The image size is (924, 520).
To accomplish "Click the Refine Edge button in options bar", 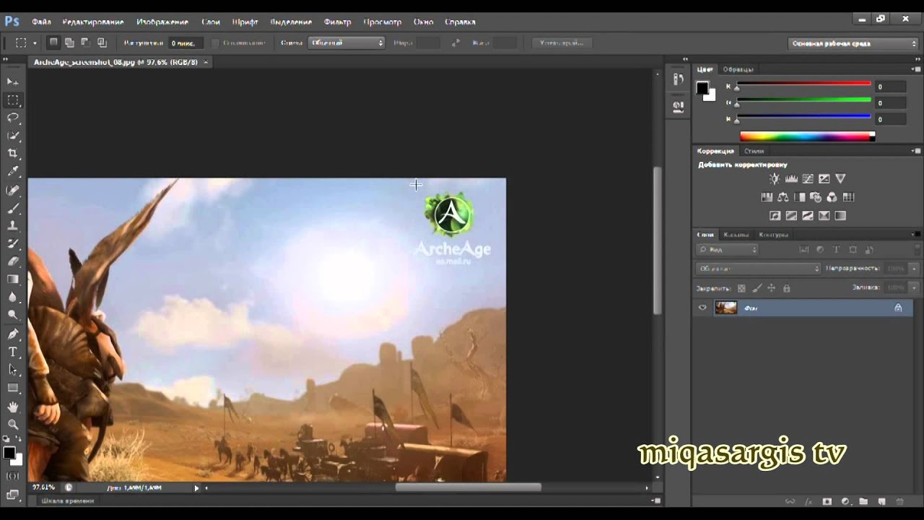I will pyautogui.click(x=562, y=43).
